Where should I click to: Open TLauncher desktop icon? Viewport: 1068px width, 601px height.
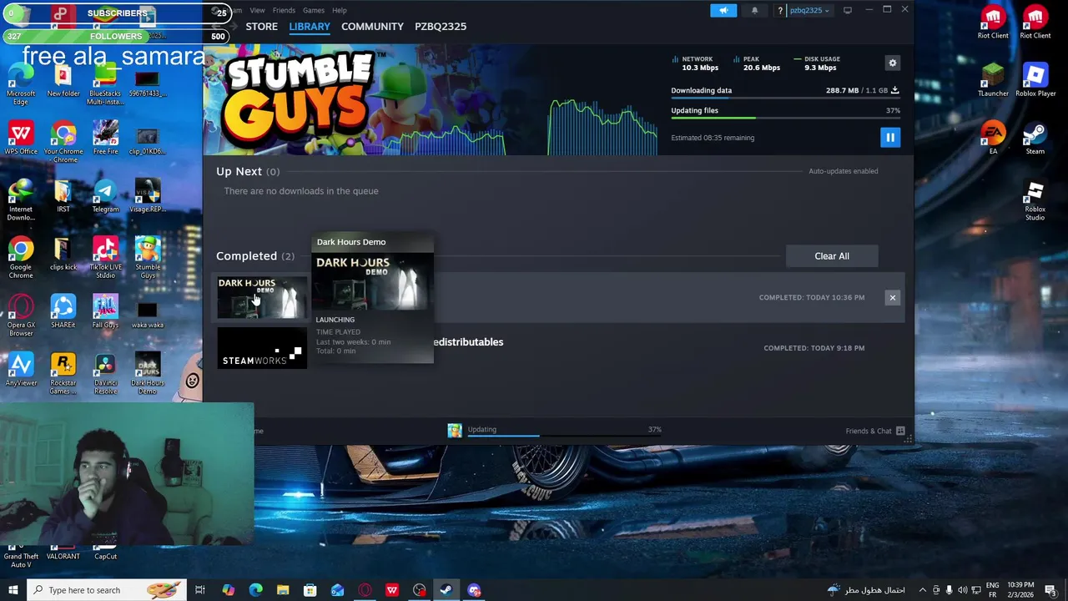tap(993, 81)
